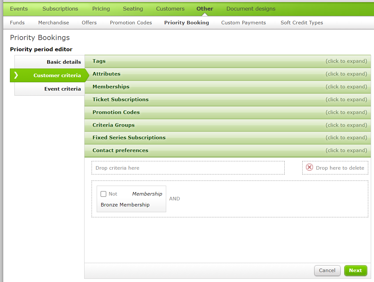Go to Promotion Codes in the submenu bar

[131, 23]
